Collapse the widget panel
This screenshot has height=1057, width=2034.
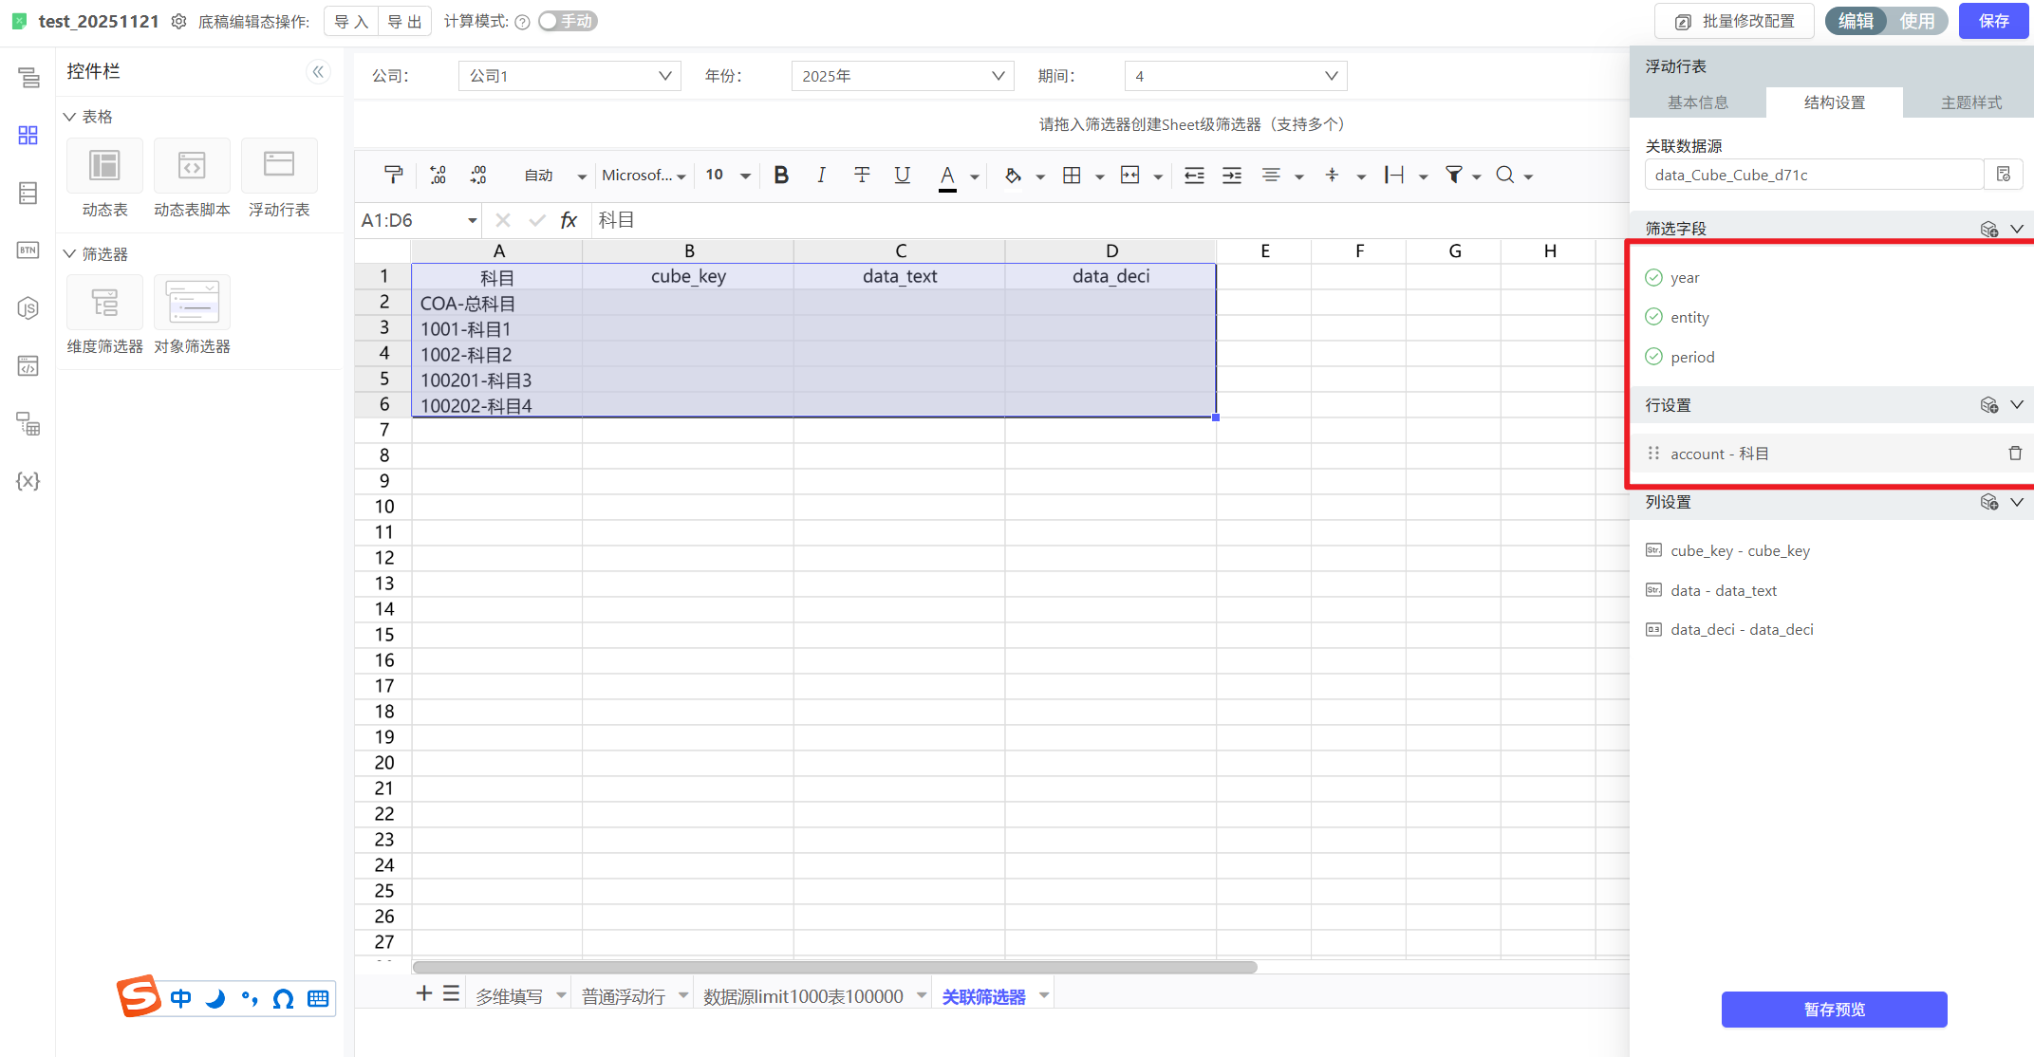click(x=318, y=71)
